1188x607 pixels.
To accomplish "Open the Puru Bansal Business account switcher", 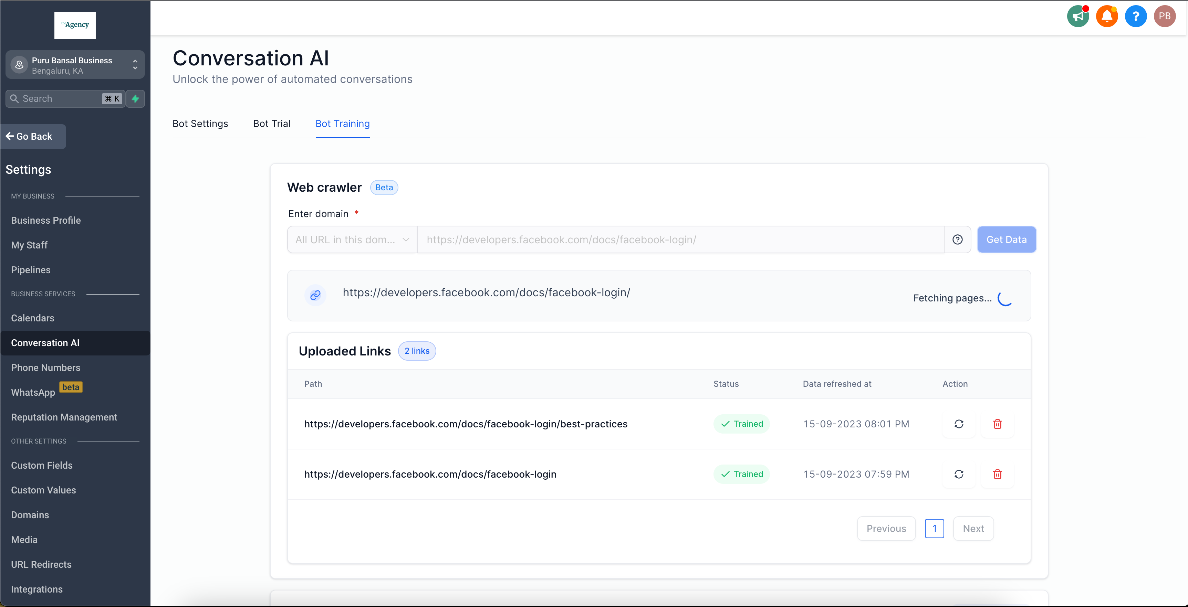I will (75, 65).
